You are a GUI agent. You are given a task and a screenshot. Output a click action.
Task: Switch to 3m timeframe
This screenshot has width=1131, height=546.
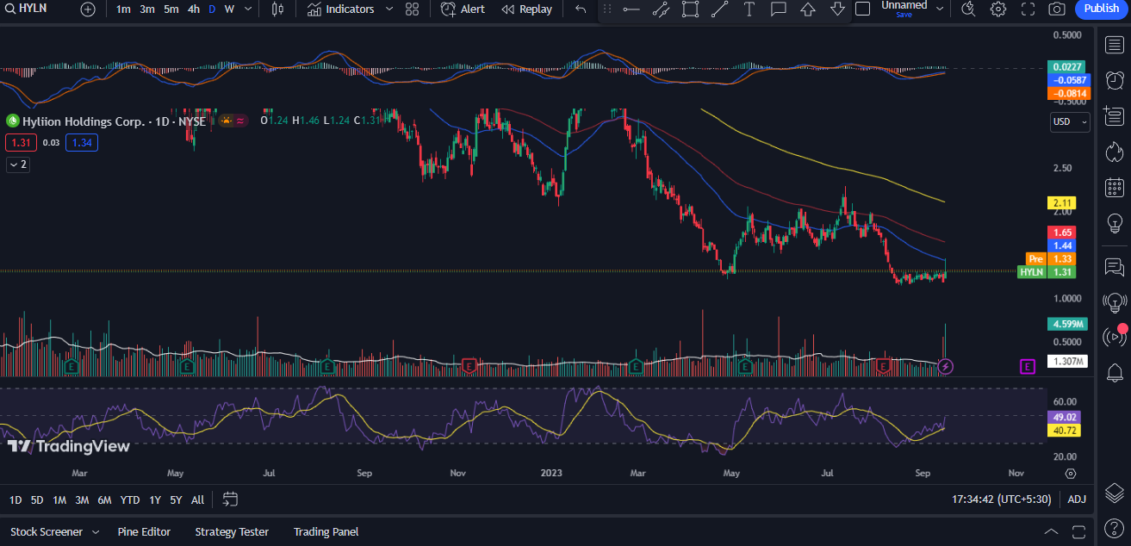[x=147, y=9]
